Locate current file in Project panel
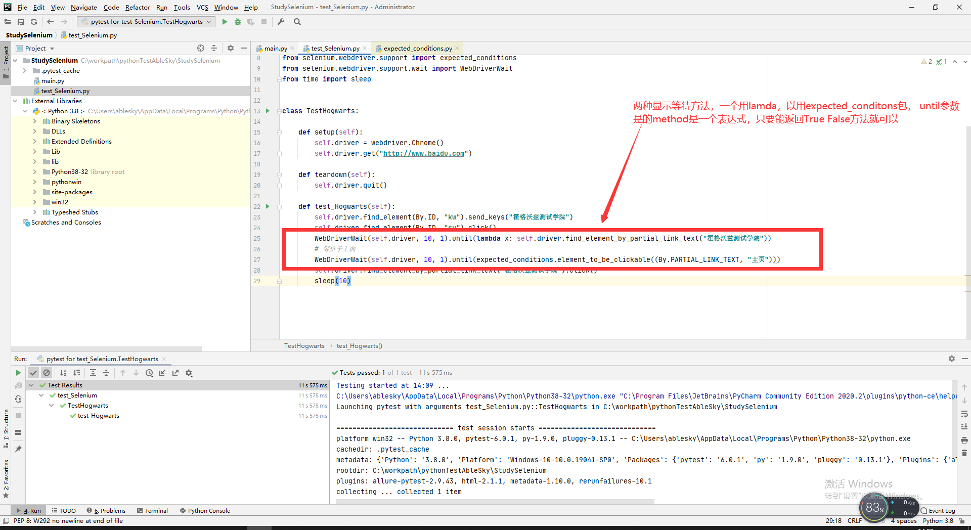971x530 pixels. 201,48
